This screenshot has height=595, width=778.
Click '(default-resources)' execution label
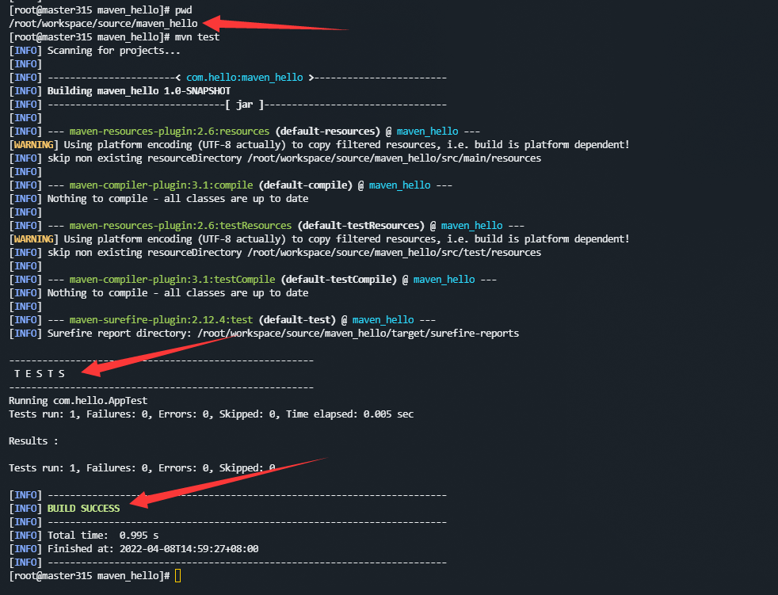327,131
